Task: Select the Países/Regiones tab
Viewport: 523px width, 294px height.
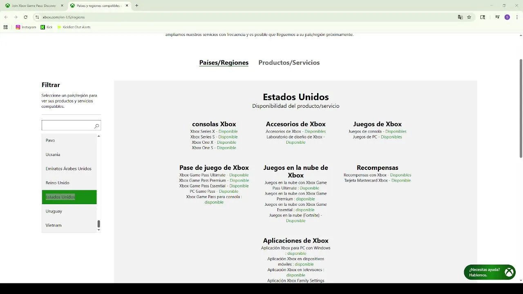Action: (224, 62)
